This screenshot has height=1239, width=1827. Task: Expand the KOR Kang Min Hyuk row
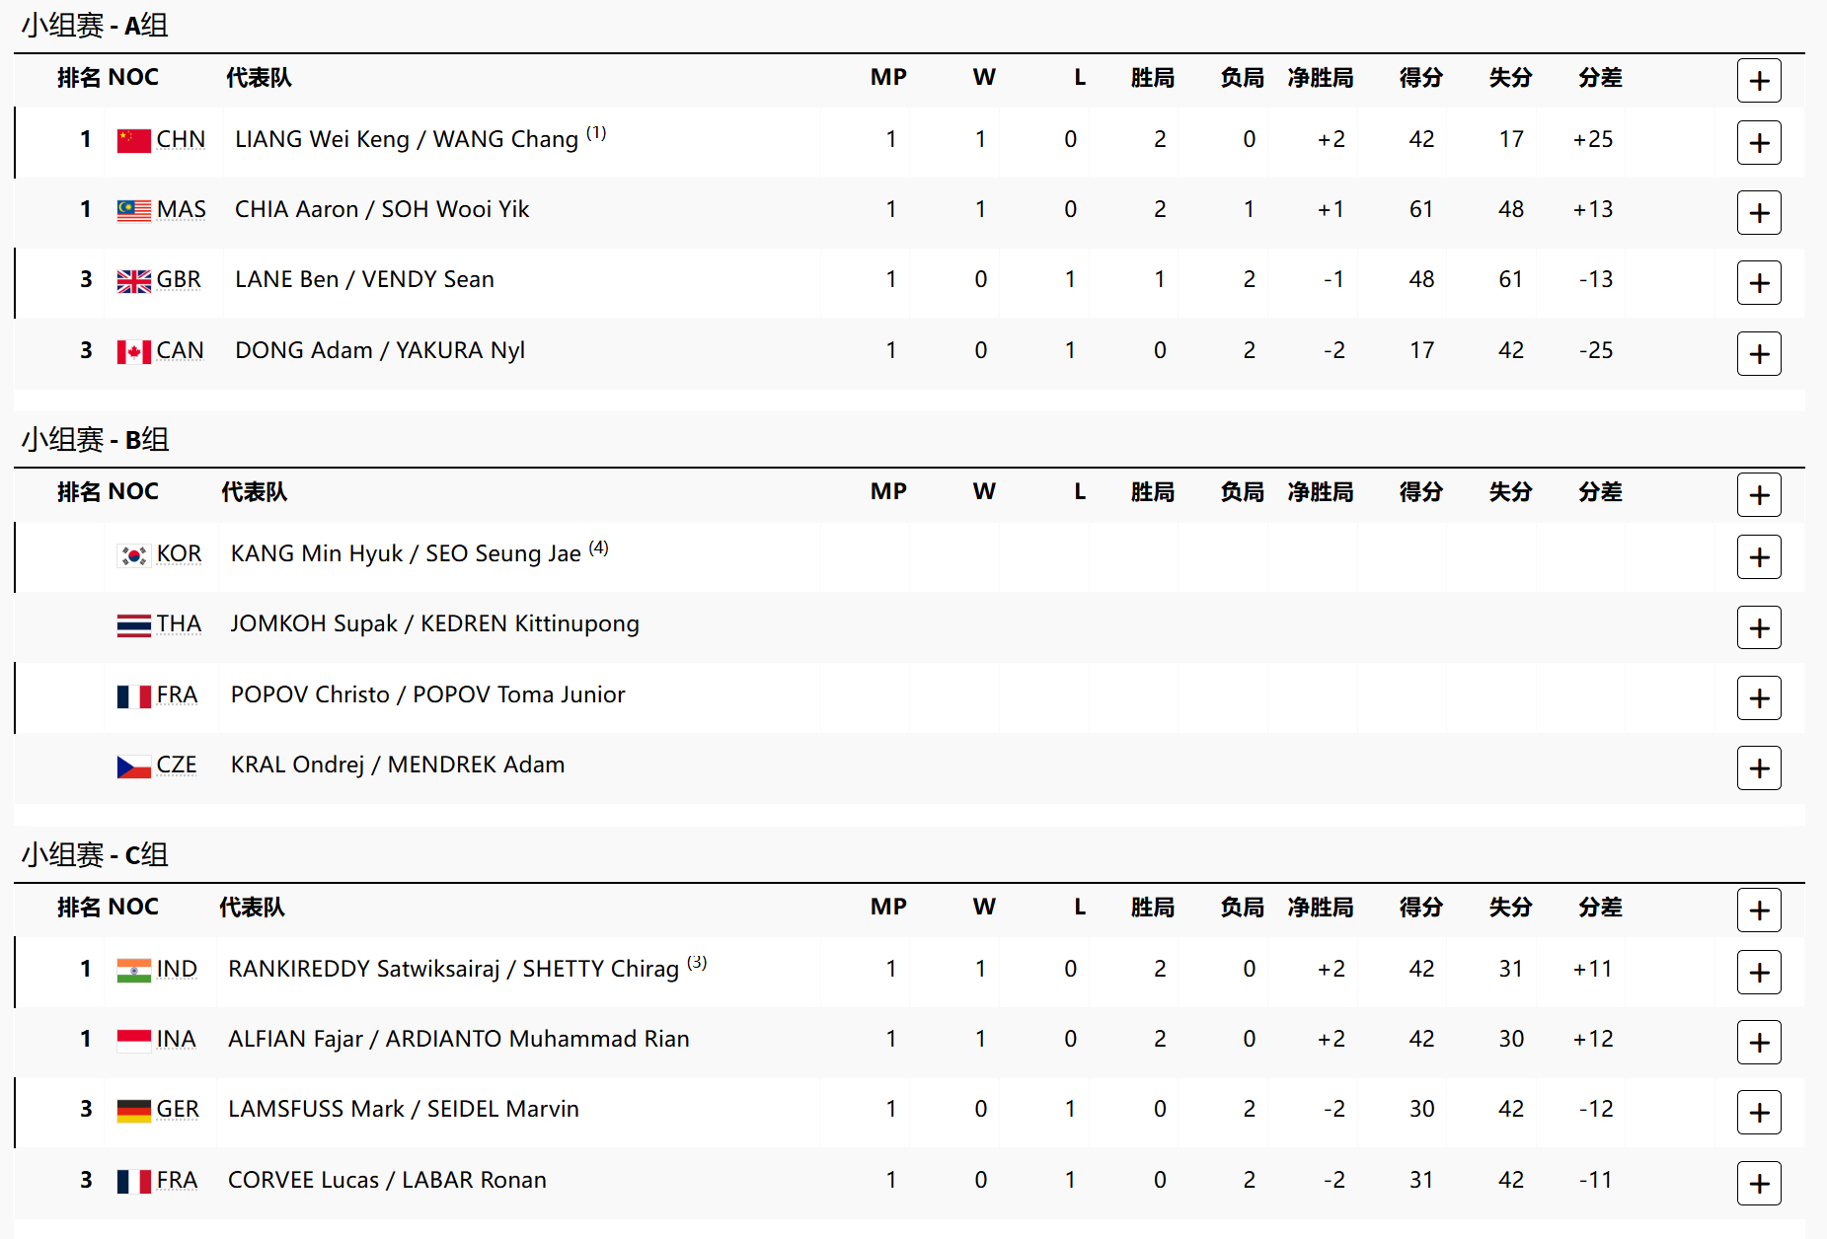(x=1759, y=557)
